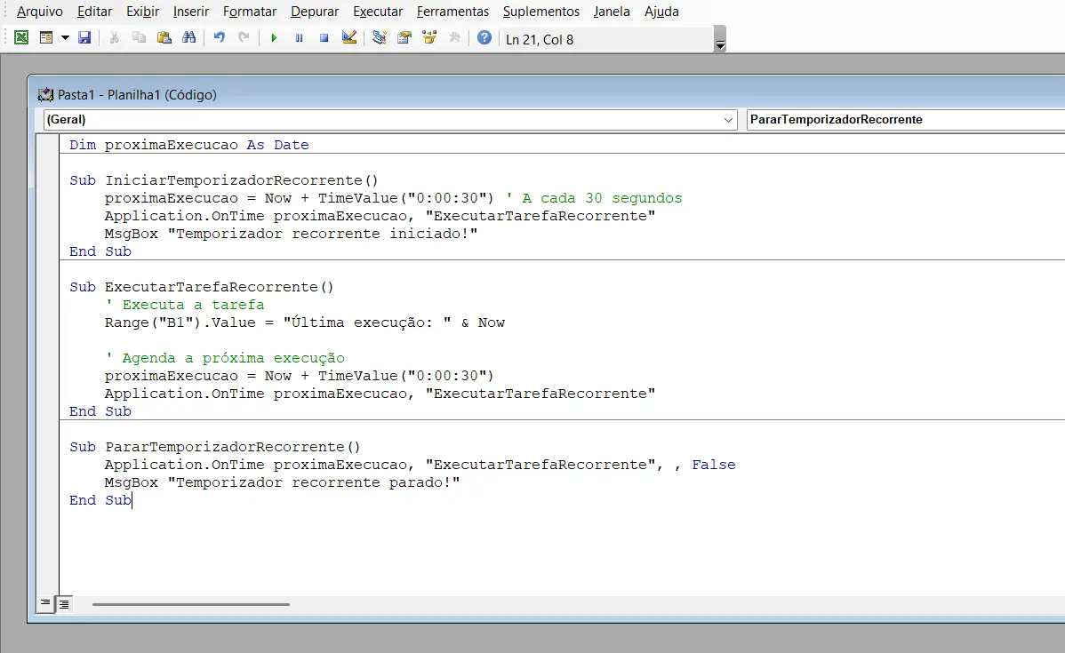
Task: Open the Editar menu
Action: point(94,12)
